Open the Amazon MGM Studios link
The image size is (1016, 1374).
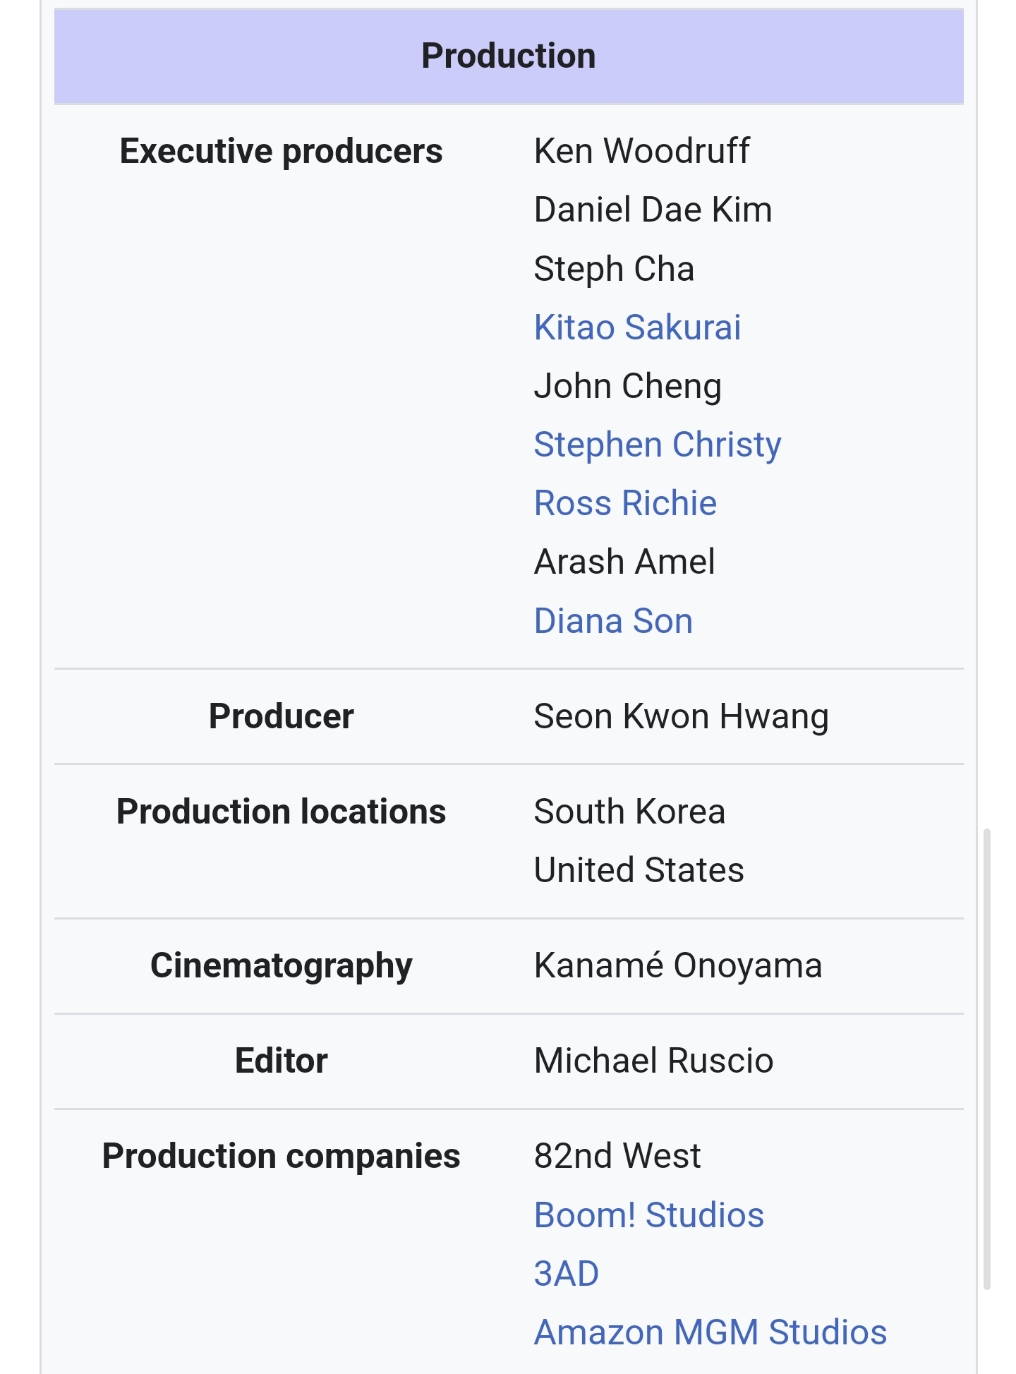710,1332
